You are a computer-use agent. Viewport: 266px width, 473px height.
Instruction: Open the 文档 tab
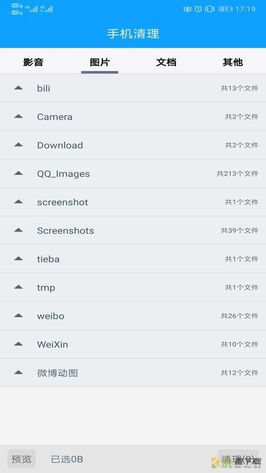pyautogui.click(x=166, y=62)
